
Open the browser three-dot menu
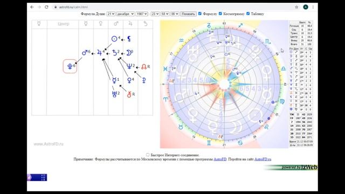coord(313,7)
